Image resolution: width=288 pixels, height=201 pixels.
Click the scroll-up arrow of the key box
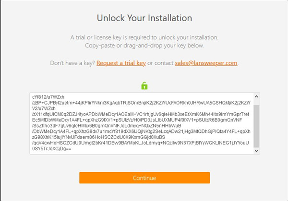pos(256,96)
